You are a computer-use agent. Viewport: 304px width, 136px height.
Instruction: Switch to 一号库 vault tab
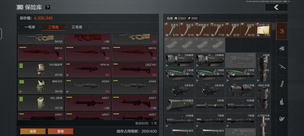pos(30,27)
